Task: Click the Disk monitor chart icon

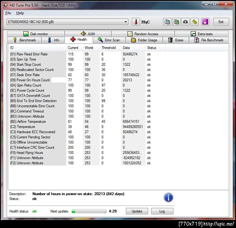Action: 26,34
